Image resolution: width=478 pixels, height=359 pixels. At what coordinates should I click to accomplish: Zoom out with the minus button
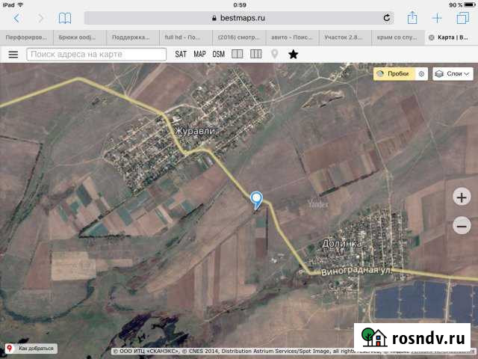click(461, 225)
